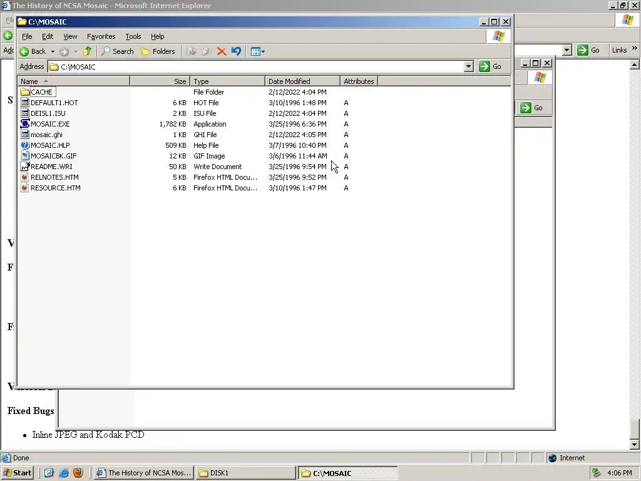Screen dimensions: 641x481
Task: Open Forward button history dropdown arrow
Action: point(76,51)
